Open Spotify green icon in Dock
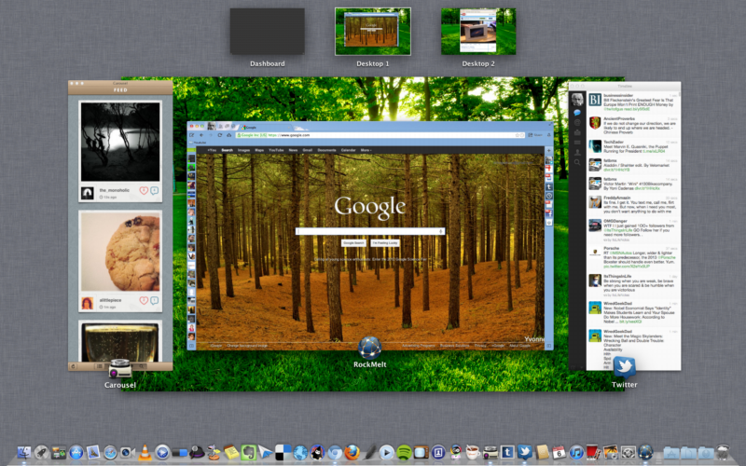746x466 pixels. 404,452
